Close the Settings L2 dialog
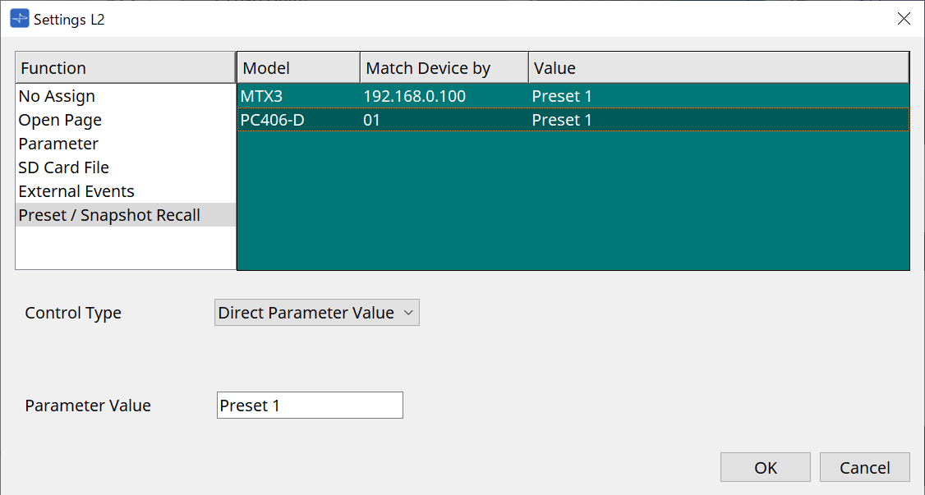 tap(904, 19)
